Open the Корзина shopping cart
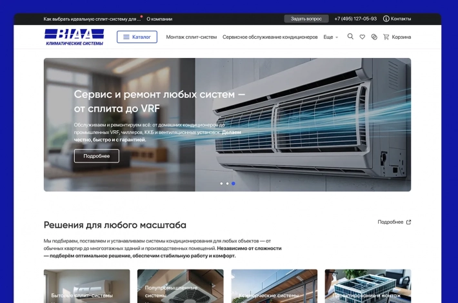Image resolution: width=458 pixels, height=303 pixels. coord(397,37)
